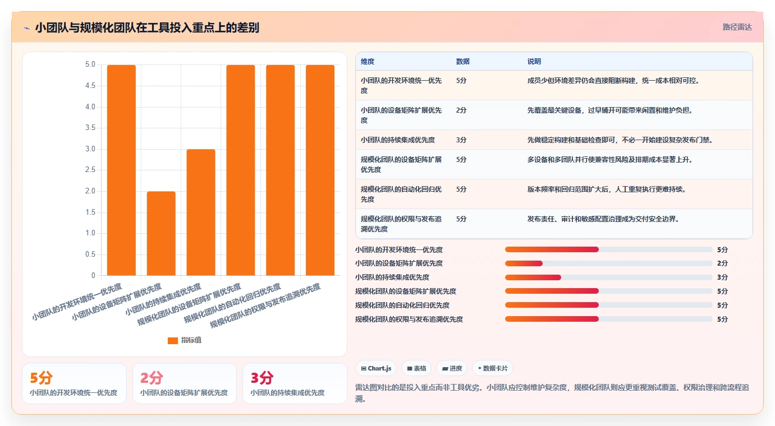Viewport: 775px width, 426px height.
Task: Click the y-axis label 2.5
Action: (90, 170)
